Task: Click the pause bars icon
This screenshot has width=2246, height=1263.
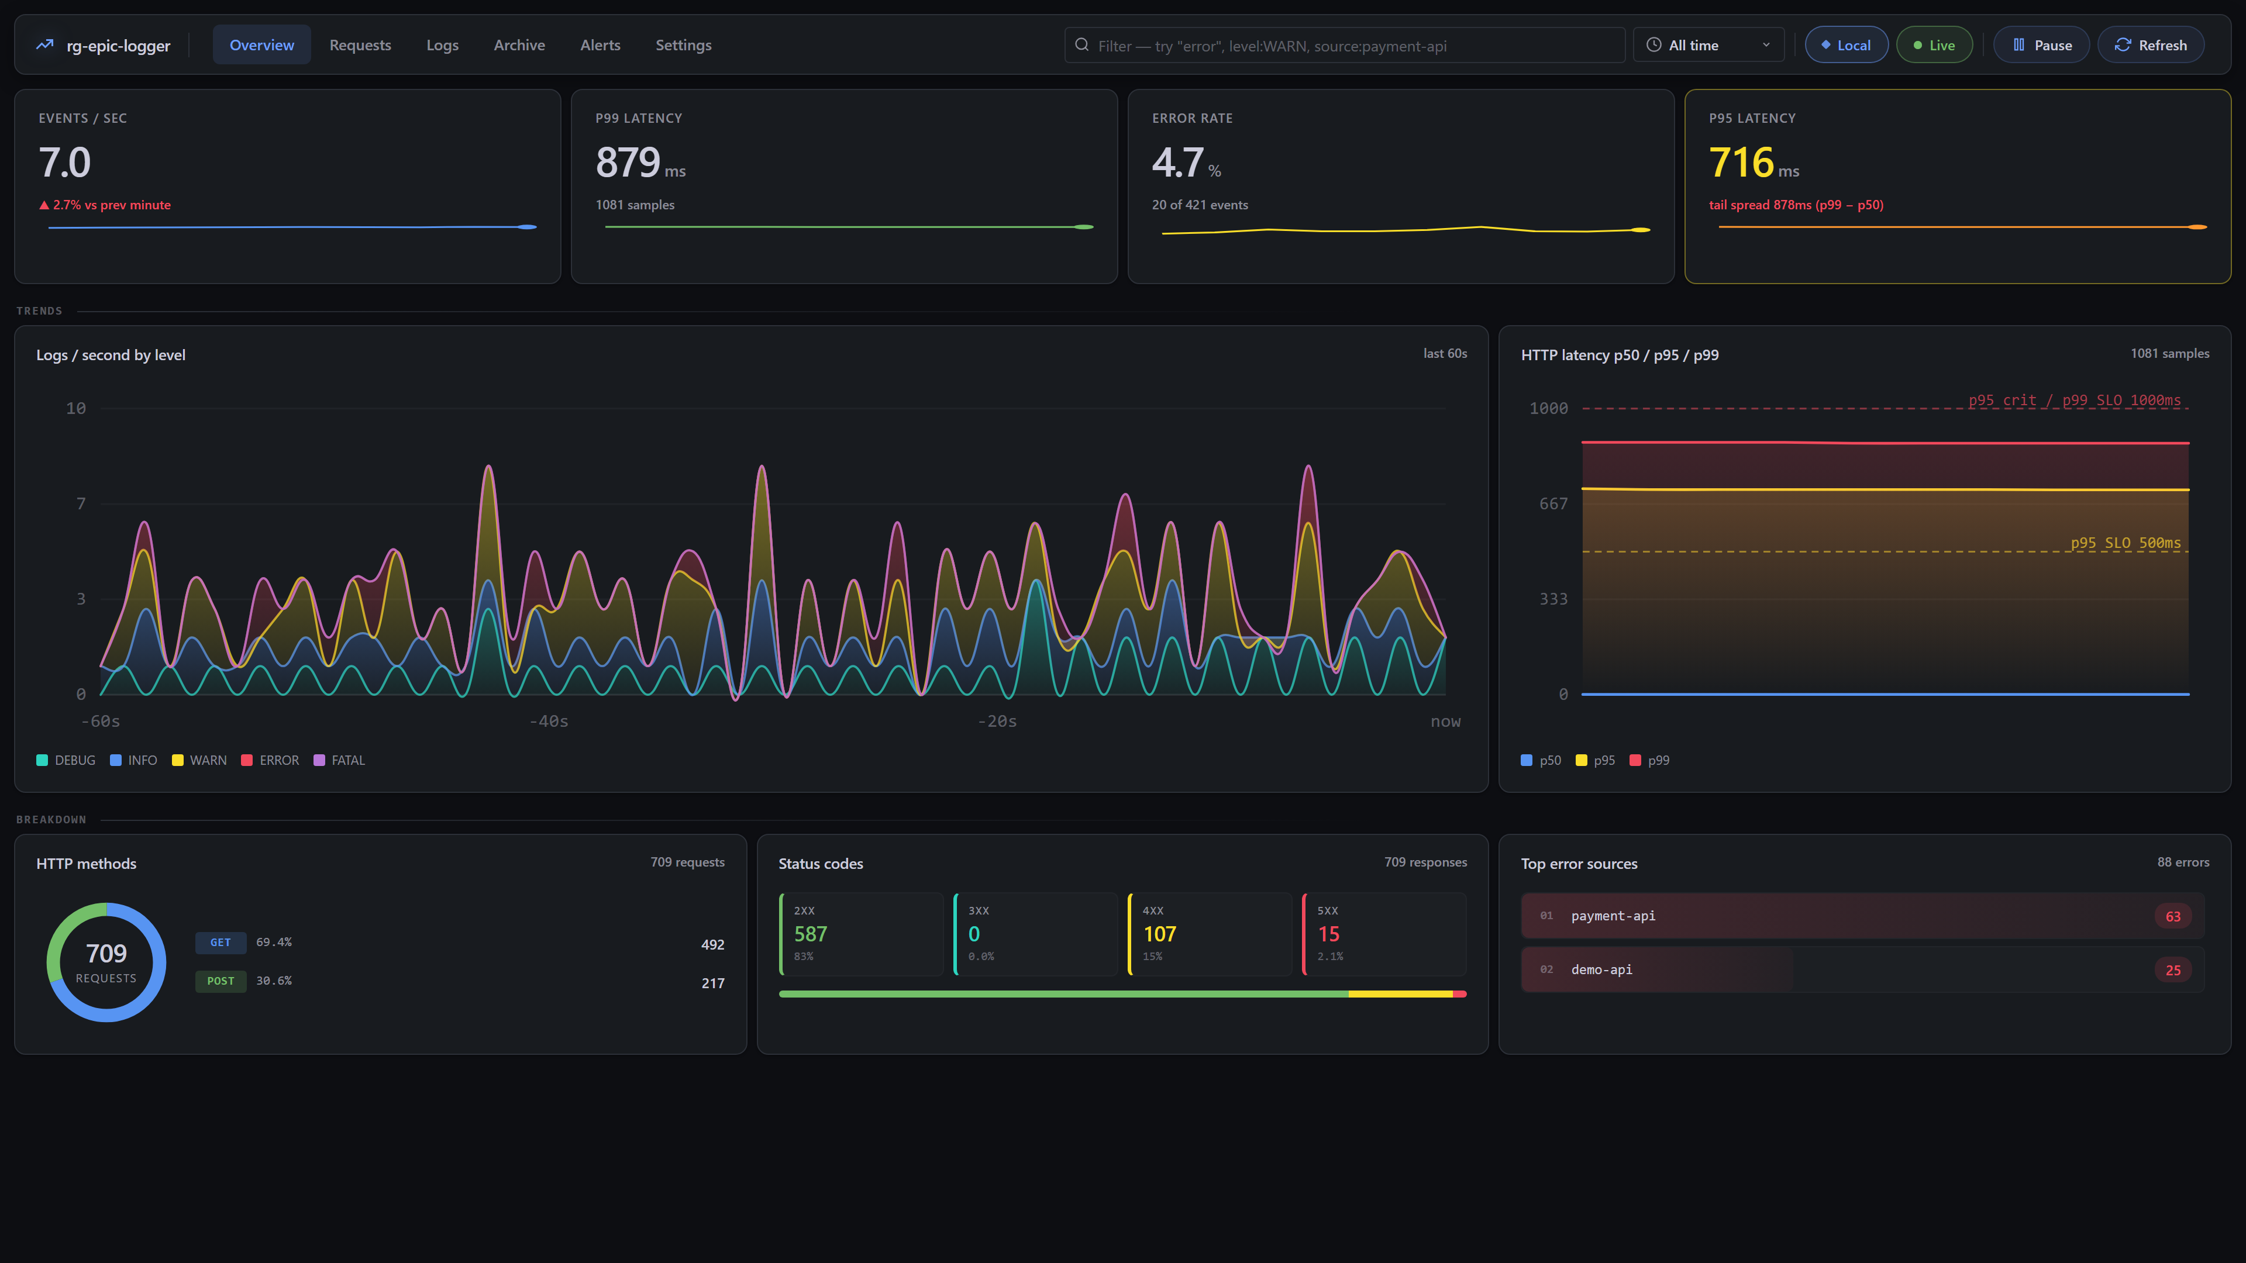Action: (x=2018, y=44)
